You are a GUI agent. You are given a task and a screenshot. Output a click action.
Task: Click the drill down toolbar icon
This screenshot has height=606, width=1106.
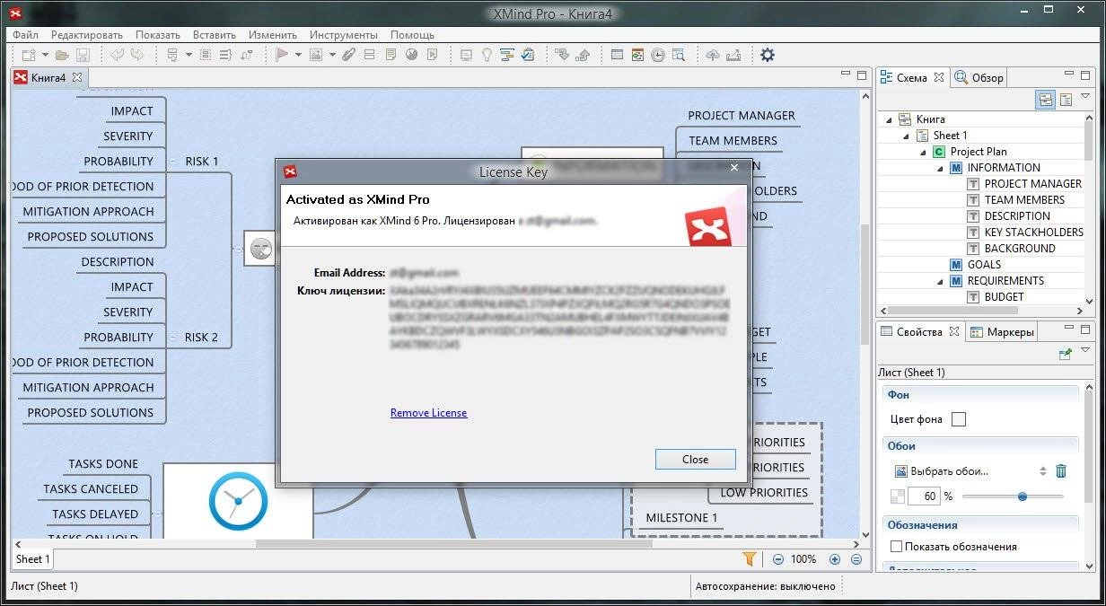point(562,55)
